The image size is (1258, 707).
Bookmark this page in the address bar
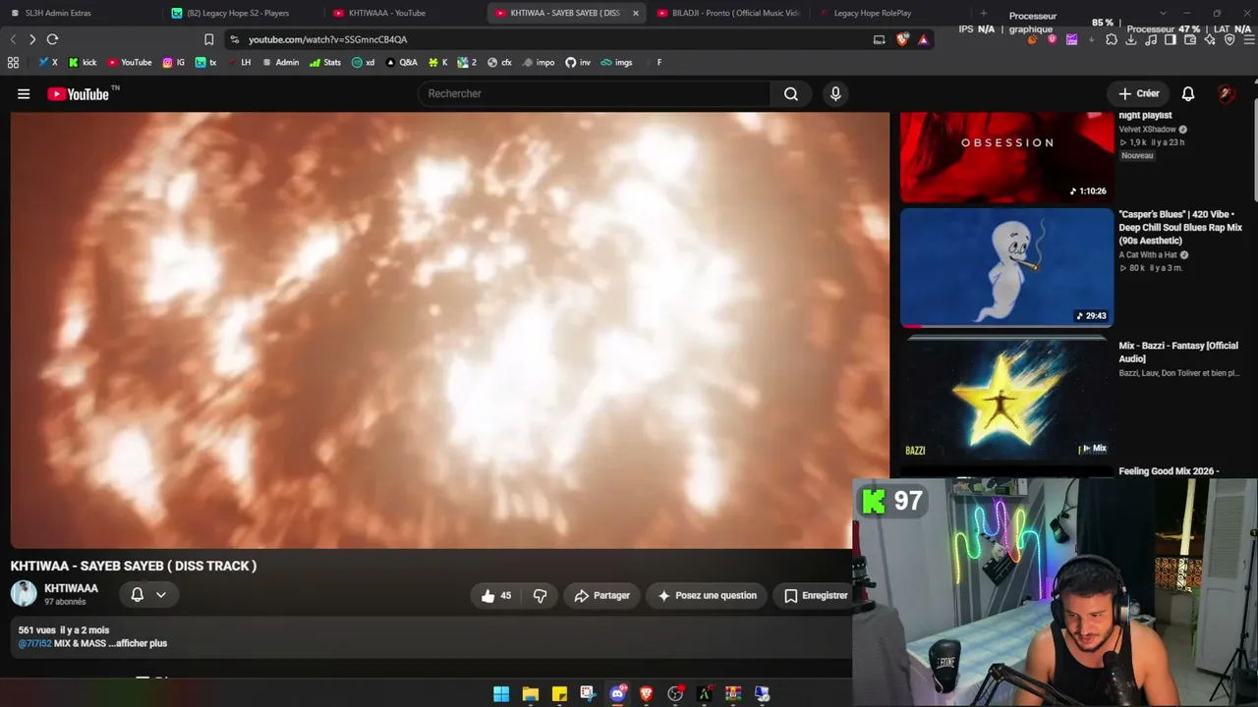point(208,39)
